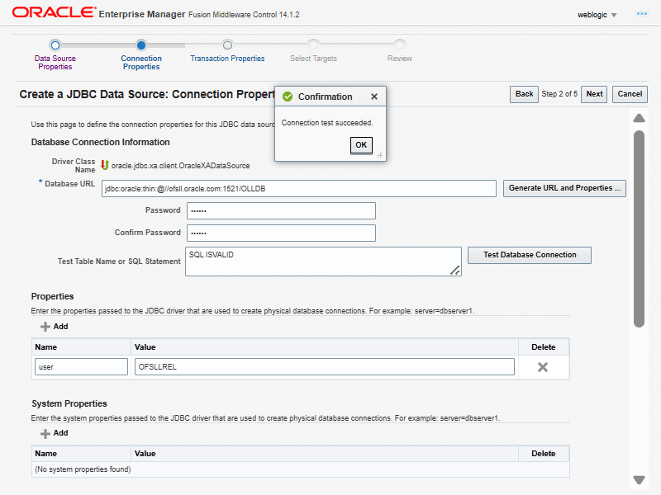The image size is (661, 495).
Task: Click Generate URL and Properties button
Action: coord(565,188)
